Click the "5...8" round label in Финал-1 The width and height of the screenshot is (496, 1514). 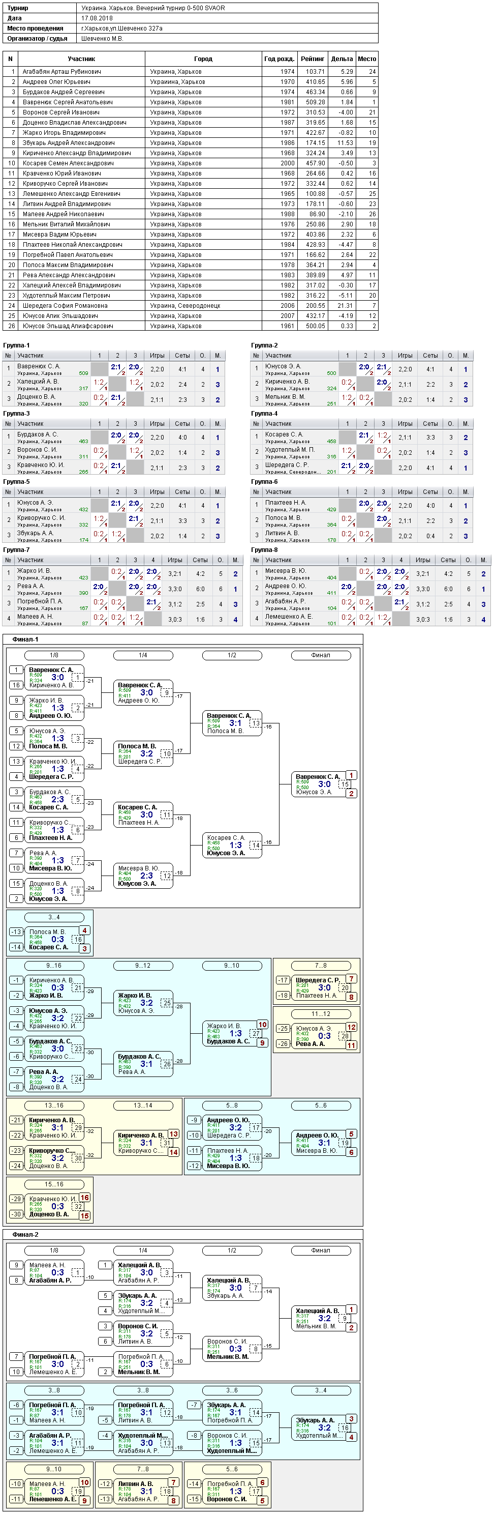coord(232,1105)
